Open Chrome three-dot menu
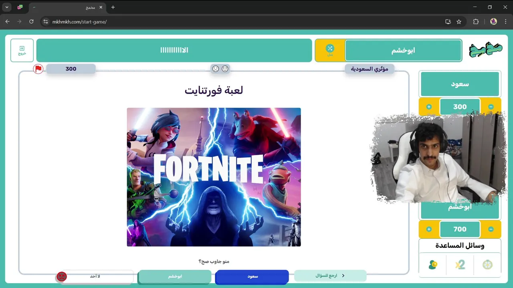The height and width of the screenshot is (288, 513). click(x=506, y=22)
